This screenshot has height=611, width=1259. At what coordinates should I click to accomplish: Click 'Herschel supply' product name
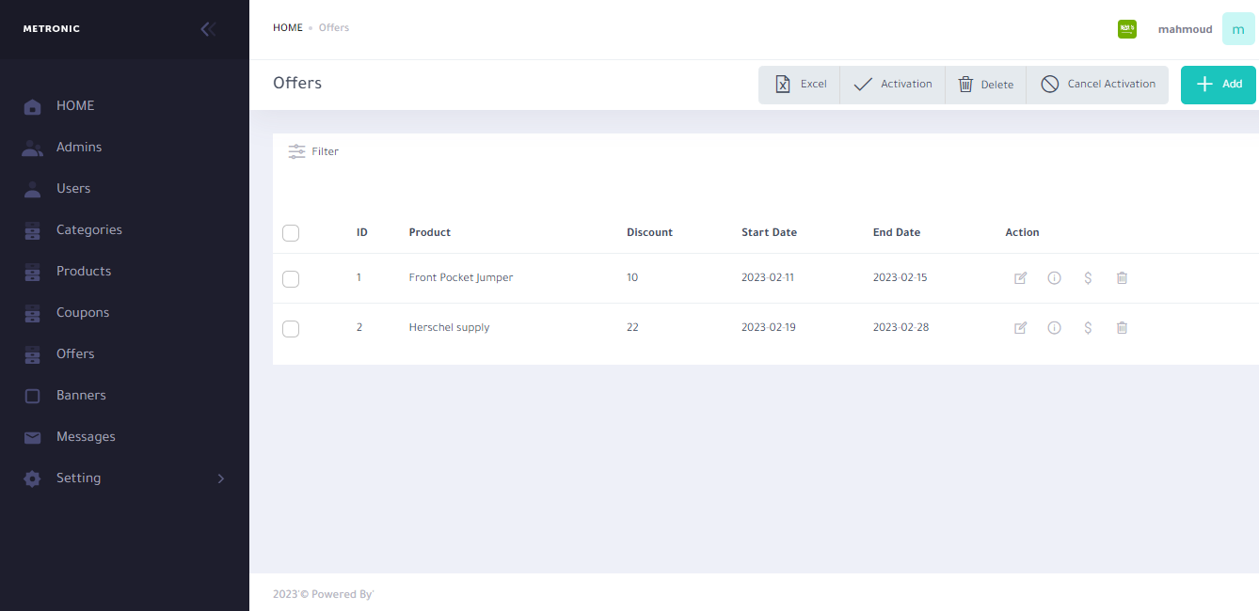coord(450,328)
